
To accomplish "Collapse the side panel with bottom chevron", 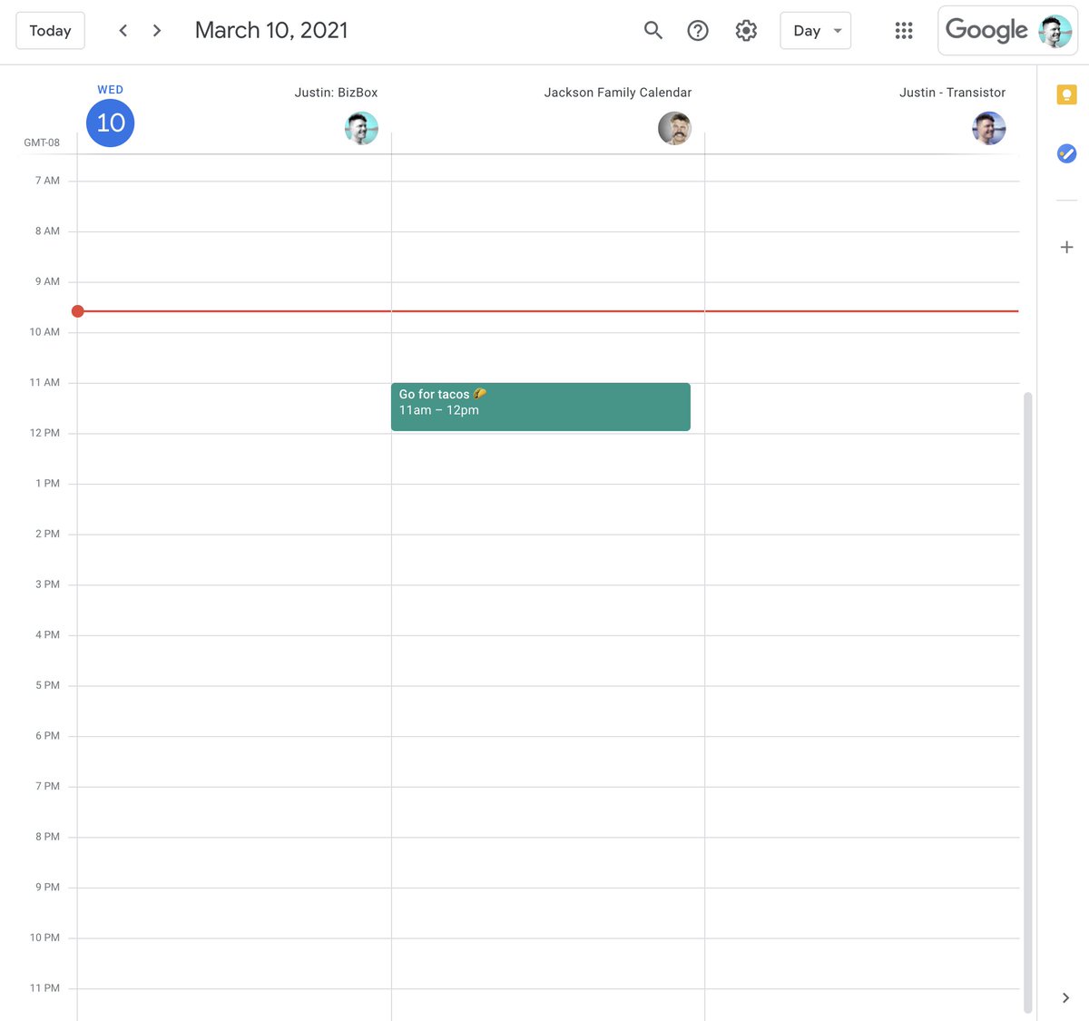I will tap(1065, 997).
